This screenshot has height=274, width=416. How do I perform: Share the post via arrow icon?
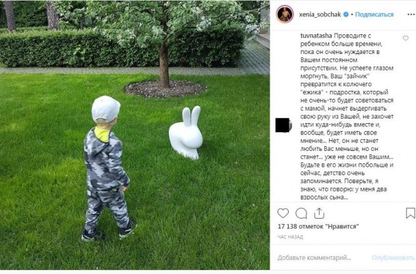click(x=319, y=213)
